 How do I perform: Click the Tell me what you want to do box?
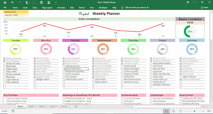pos(137,8)
